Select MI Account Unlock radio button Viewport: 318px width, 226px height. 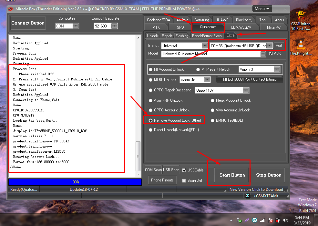click(x=150, y=70)
